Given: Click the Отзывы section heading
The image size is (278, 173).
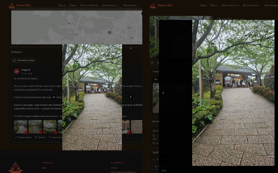Looking at the screenshot, I should [x=16, y=52].
